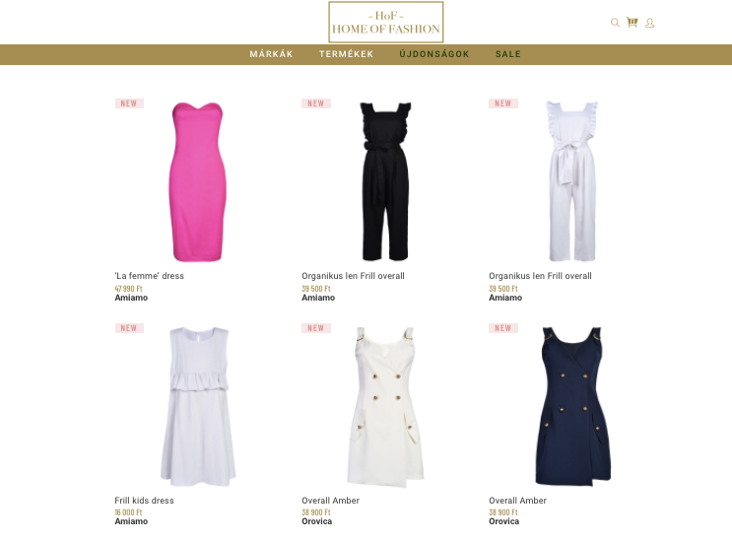Open the shopping cart icon
The height and width of the screenshot is (541, 732).
(632, 22)
